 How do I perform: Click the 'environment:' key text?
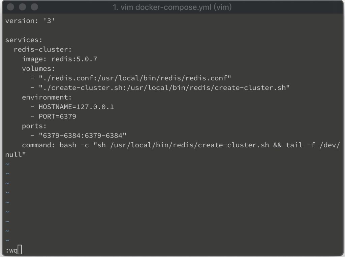click(46, 97)
